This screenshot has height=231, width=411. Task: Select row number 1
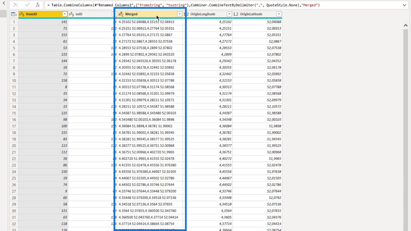14,22
